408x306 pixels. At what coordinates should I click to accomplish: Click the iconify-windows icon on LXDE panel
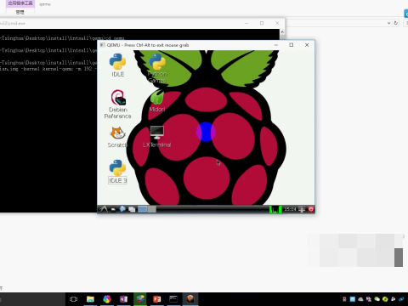(x=132, y=209)
